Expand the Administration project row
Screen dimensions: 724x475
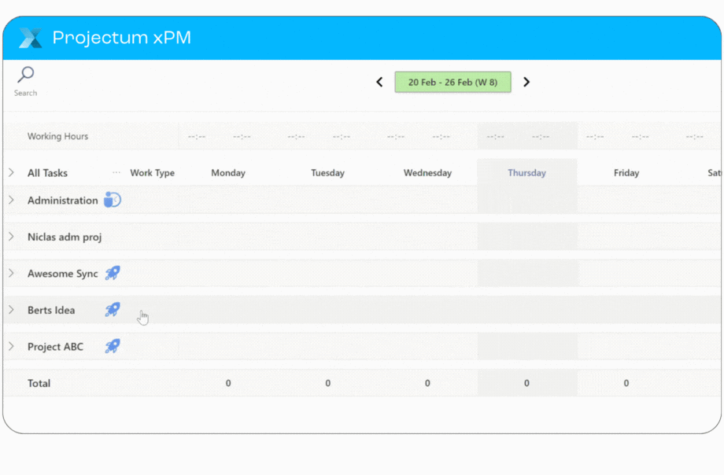(11, 201)
